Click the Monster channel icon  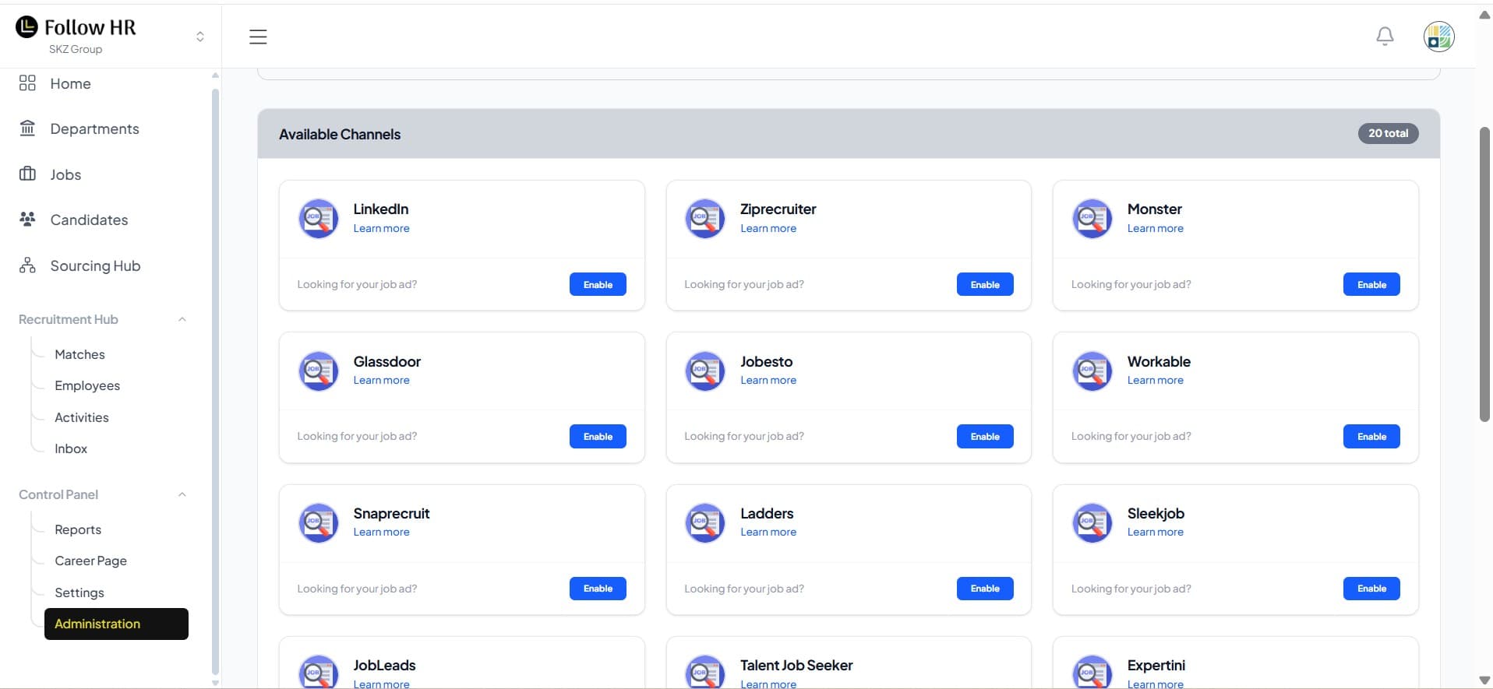[x=1092, y=219]
